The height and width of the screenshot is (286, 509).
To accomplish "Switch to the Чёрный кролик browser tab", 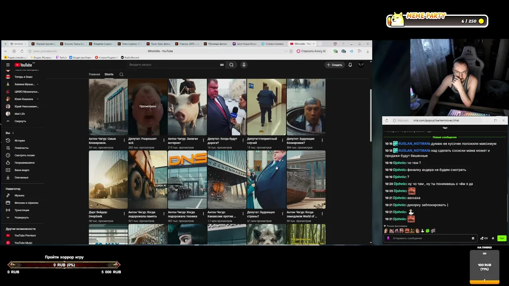I will (x=44, y=44).
